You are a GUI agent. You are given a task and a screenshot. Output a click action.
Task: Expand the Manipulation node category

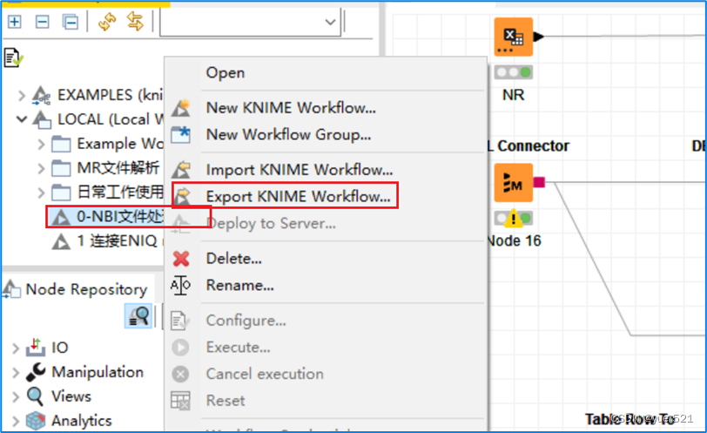tap(16, 373)
